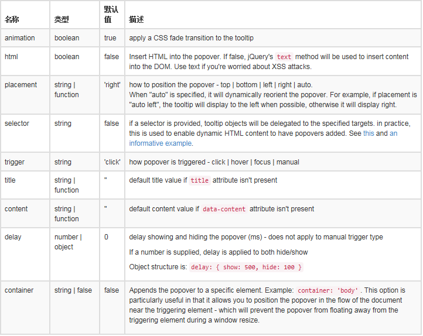423x336 pixels.
Task: Click the 'trigger' option name cell
Action: click(x=15, y=162)
